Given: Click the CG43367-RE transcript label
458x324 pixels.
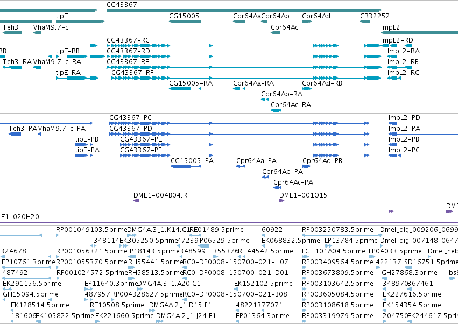Looking at the screenshot, I should [x=128, y=62].
